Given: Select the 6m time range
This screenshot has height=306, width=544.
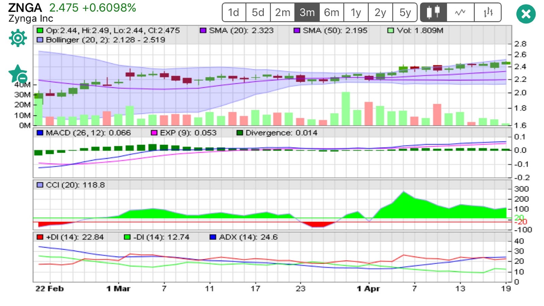Looking at the screenshot, I should (331, 13).
